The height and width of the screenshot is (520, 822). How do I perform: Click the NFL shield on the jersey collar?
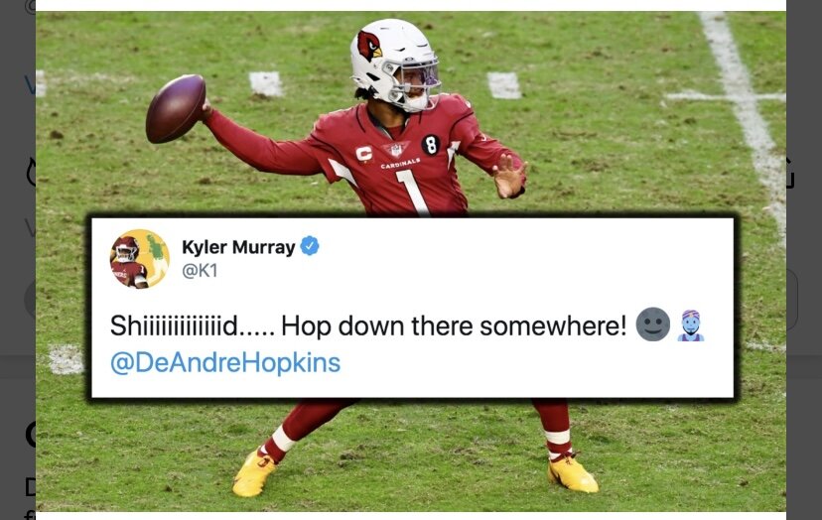[396, 150]
